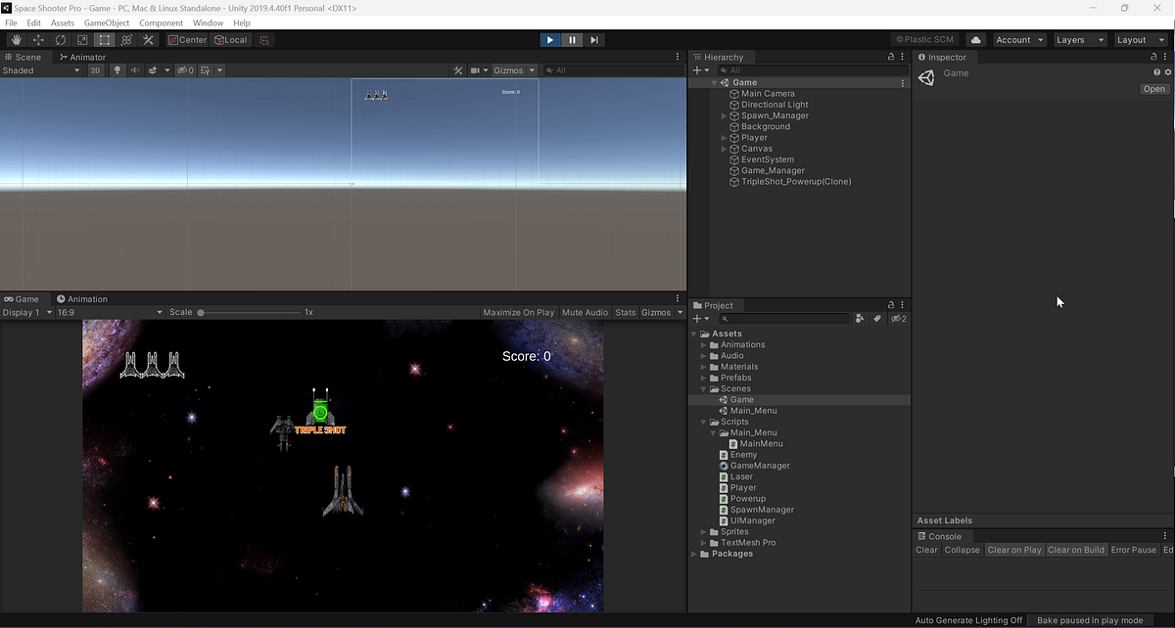Toggle scene view lighting bulb icon
This screenshot has width=1175, height=628.
(118, 69)
